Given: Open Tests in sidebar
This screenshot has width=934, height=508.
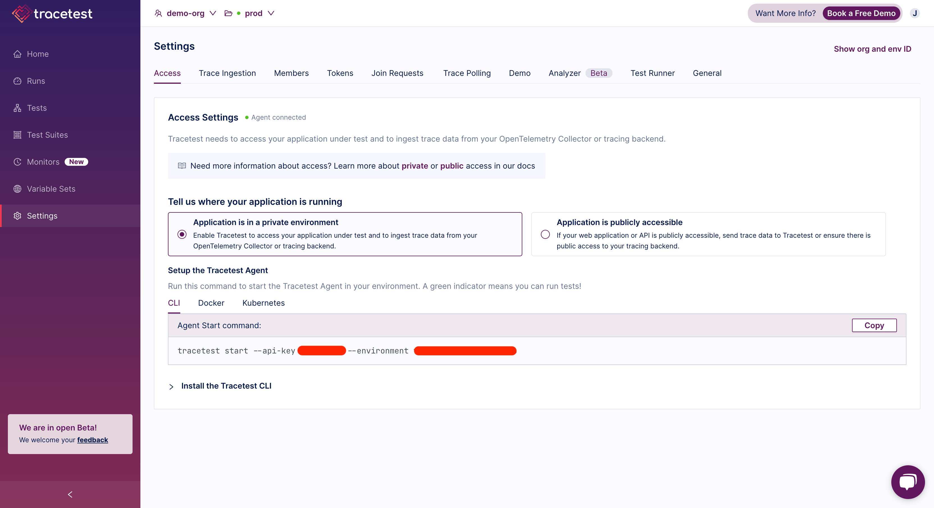Looking at the screenshot, I should [x=70, y=108].
